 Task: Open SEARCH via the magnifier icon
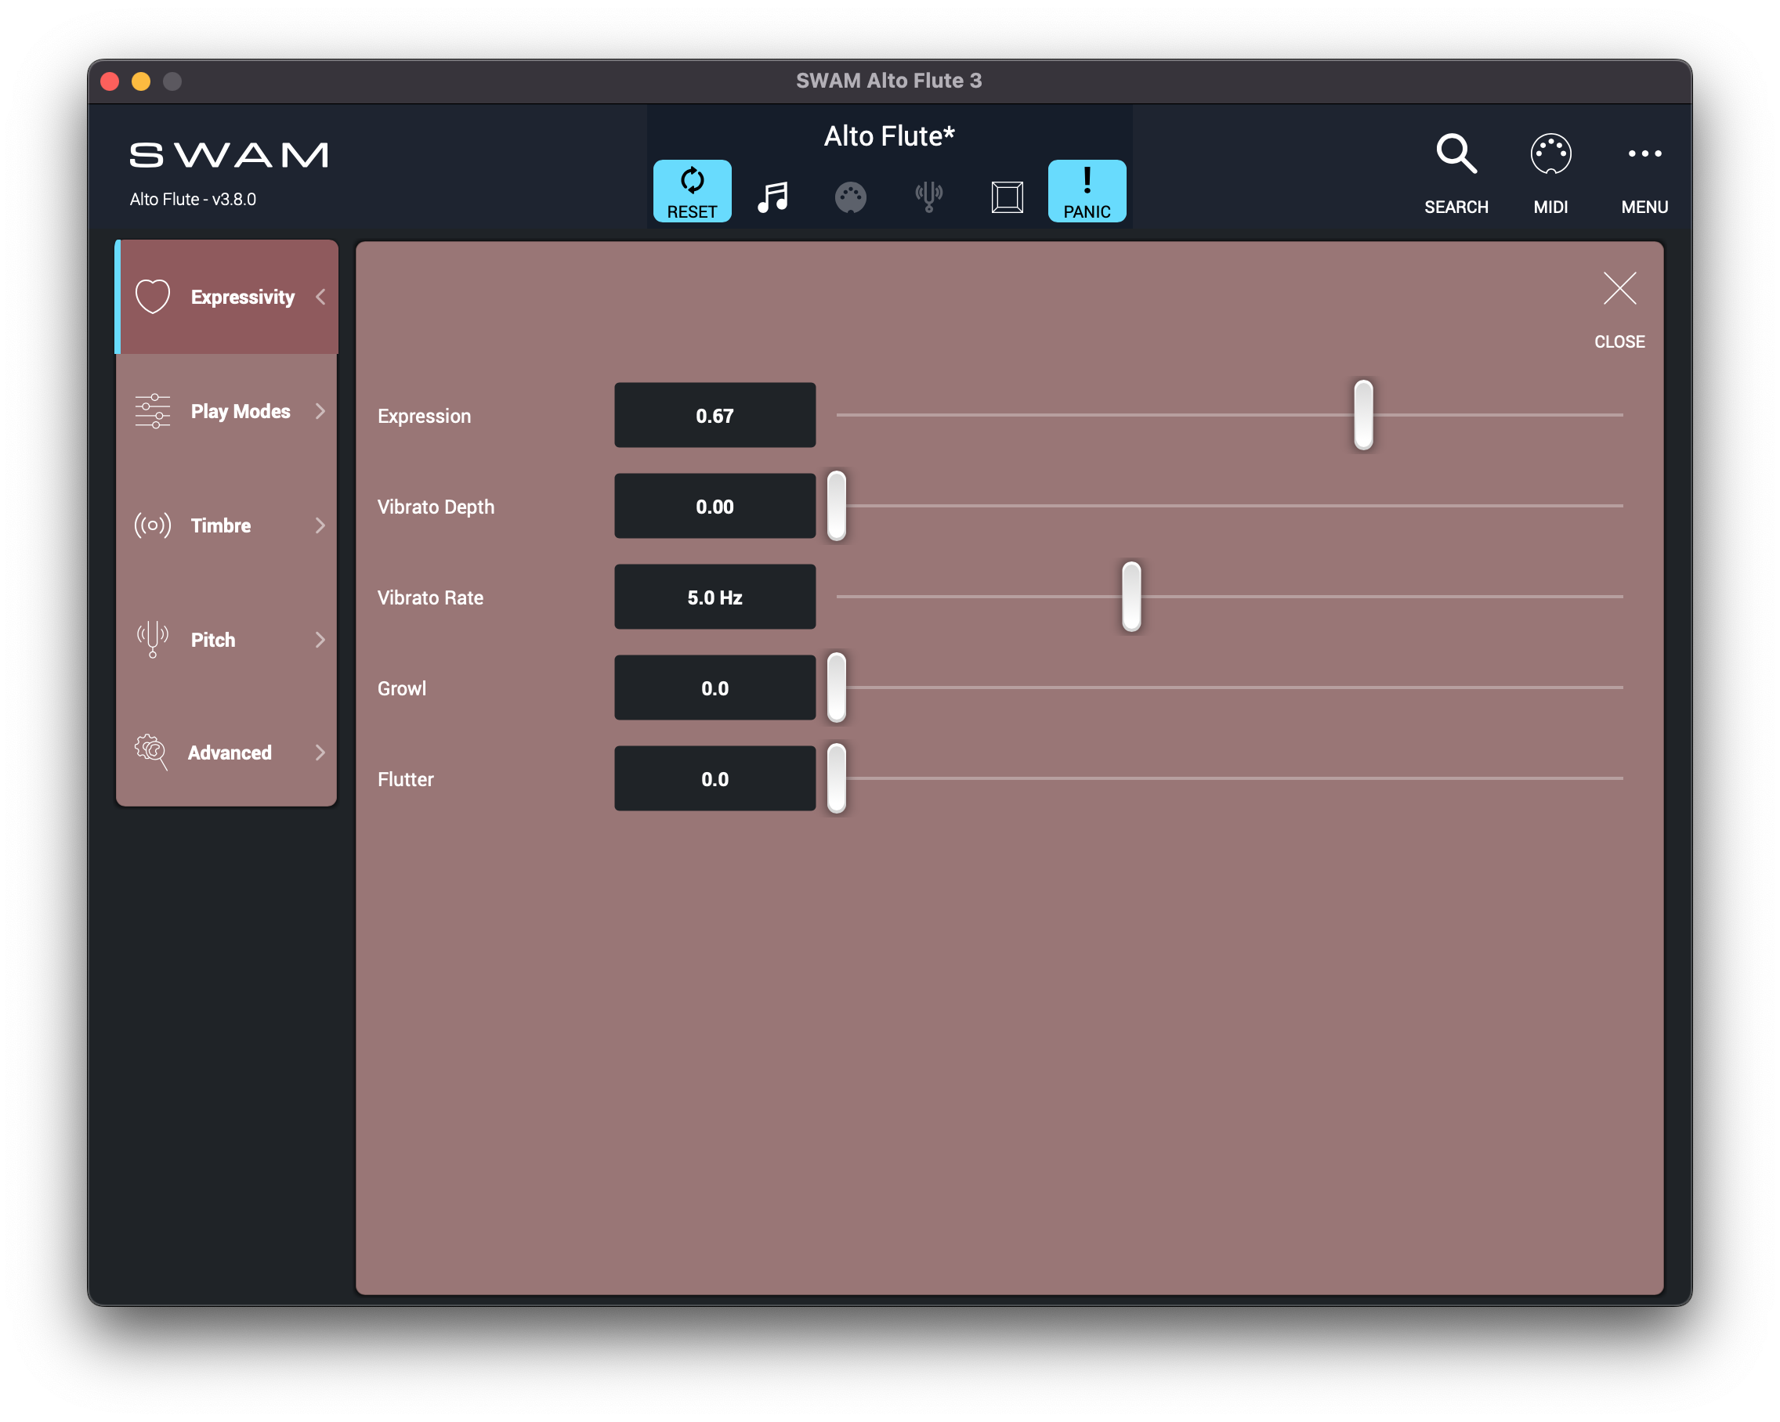pyautogui.click(x=1456, y=154)
